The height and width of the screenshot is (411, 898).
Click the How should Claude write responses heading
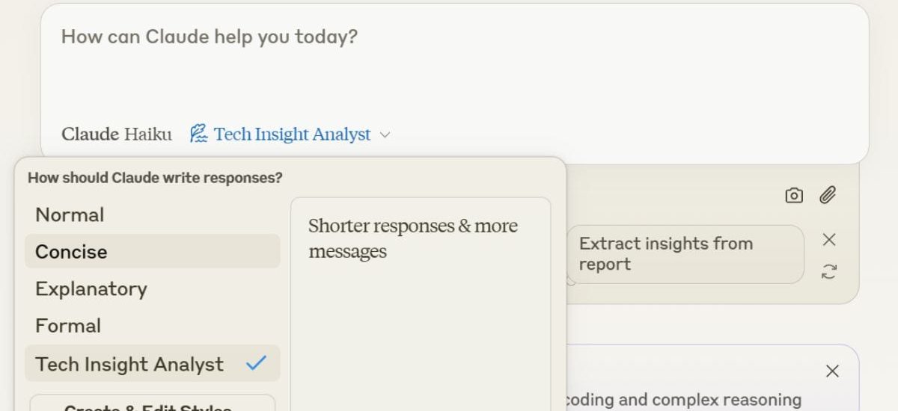click(155, 178)
